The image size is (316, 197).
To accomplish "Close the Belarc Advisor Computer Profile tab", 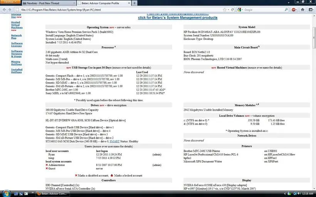I will coord(129,3).
